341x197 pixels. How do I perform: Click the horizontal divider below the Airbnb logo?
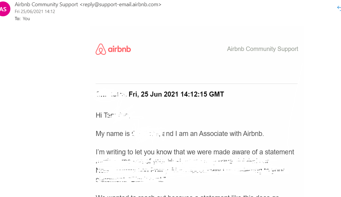(196, 83)
